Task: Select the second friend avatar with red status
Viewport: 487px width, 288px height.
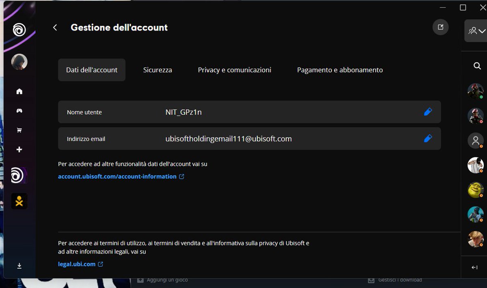Action: pyautogui.click(x=476, y=116)
